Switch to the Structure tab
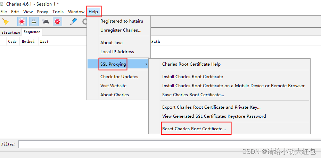Image resolution: width=321 pixels, height=158 pixels. [11, 32]
